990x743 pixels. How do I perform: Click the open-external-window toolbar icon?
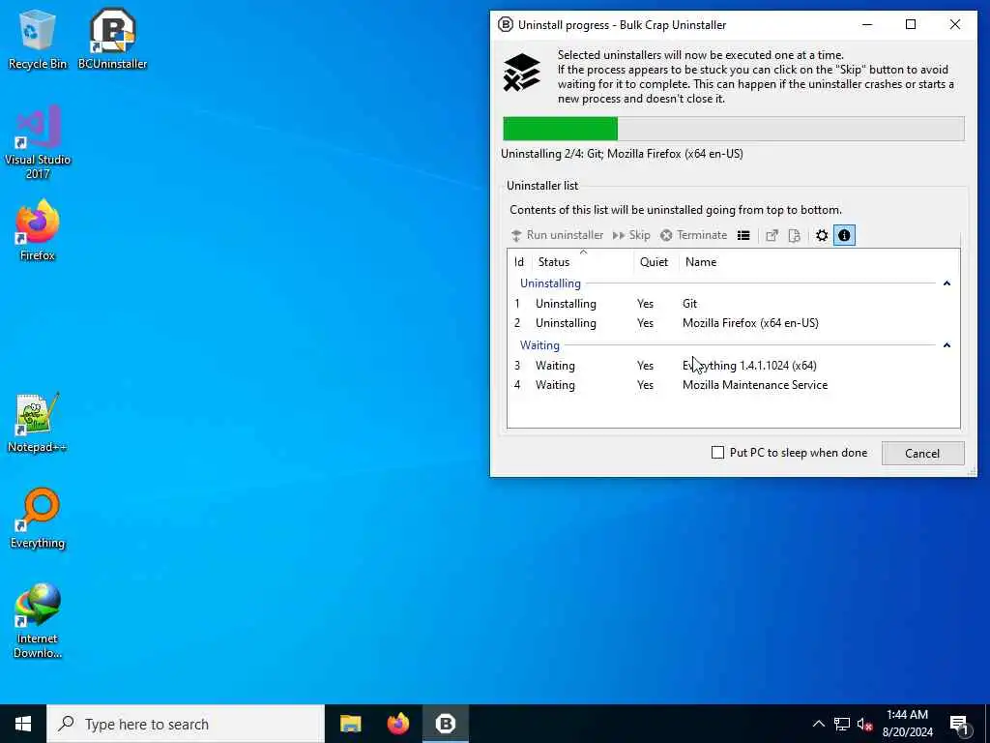772,236
